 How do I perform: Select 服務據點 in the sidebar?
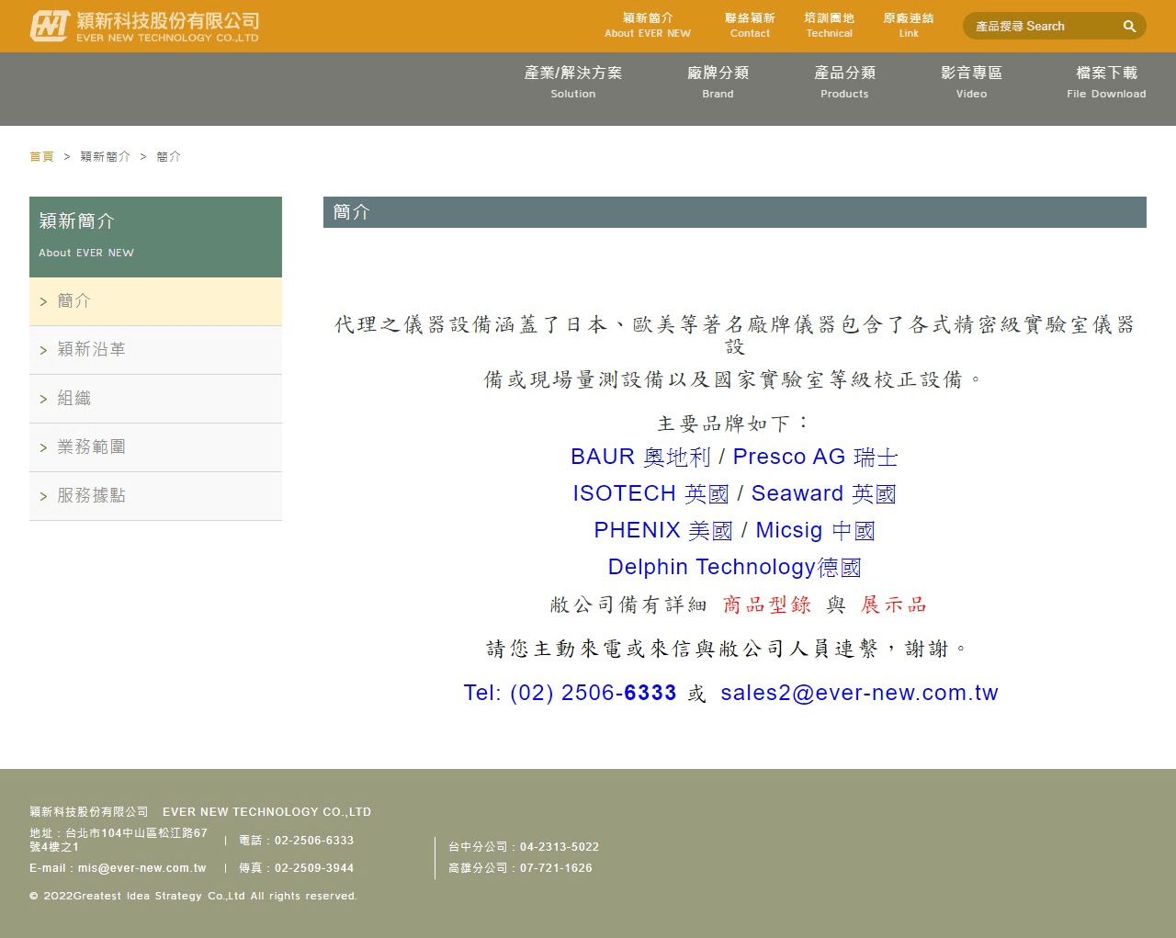click(x=155, y=496)
